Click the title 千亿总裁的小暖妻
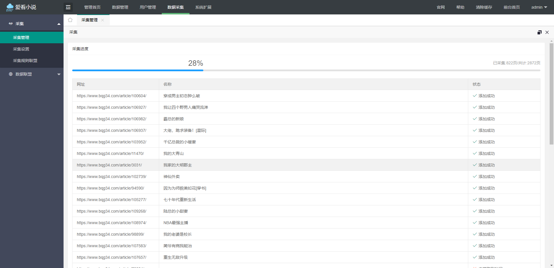554x268 pixels. pyautogui.click(x=180, y=142)
